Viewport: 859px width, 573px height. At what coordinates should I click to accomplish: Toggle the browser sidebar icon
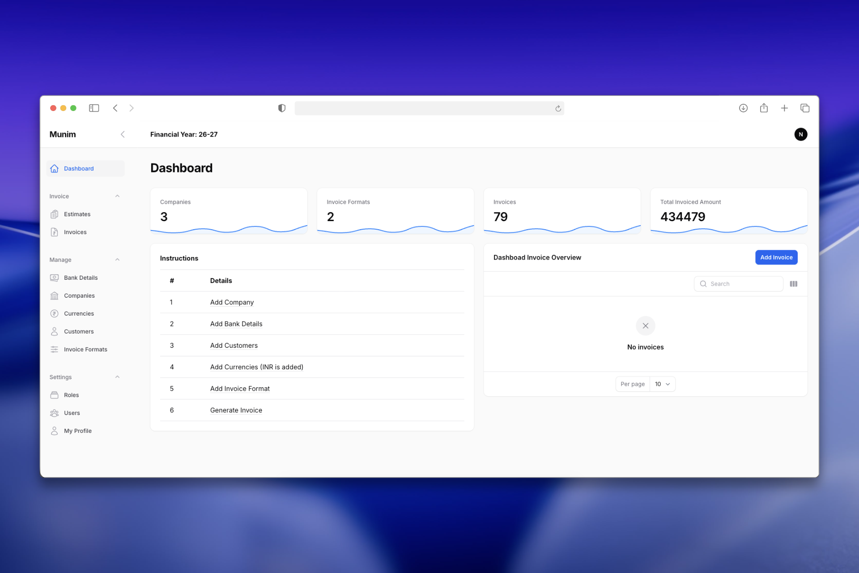click(x=94, y=108)
